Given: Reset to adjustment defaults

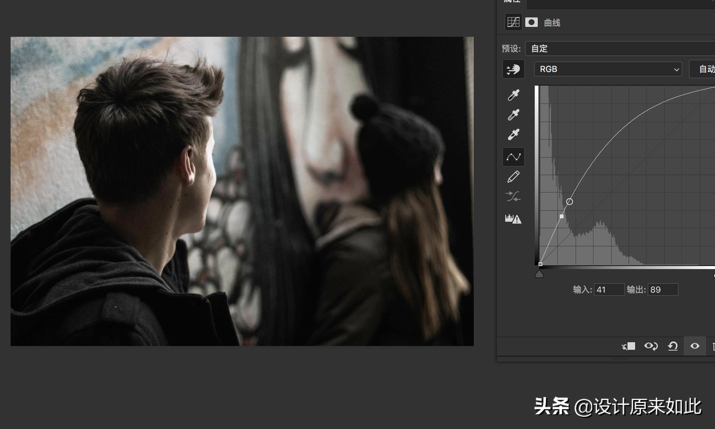Looking at the screenshot, I should click(673, 346).
